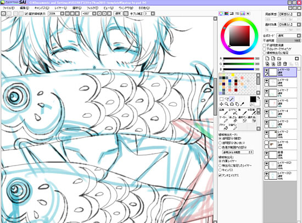Click the undo arrow button
The width and height of the screenshot is (302, 223).
pyautogui.click(x=3, y=14)
